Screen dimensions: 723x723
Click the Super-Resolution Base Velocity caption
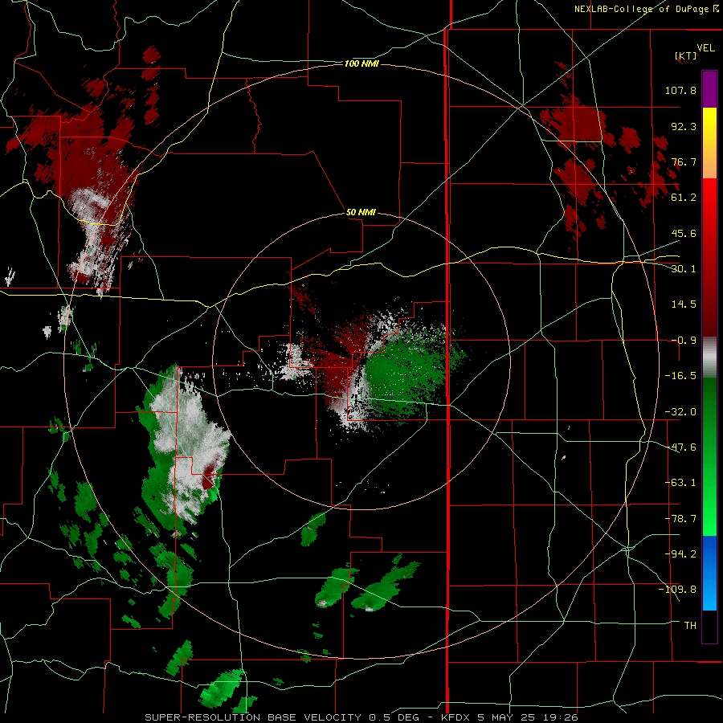[x=361, y=717]
